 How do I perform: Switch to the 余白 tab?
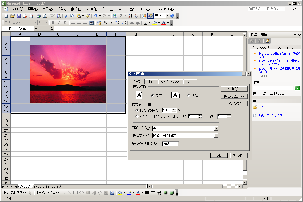pos(151,82)
